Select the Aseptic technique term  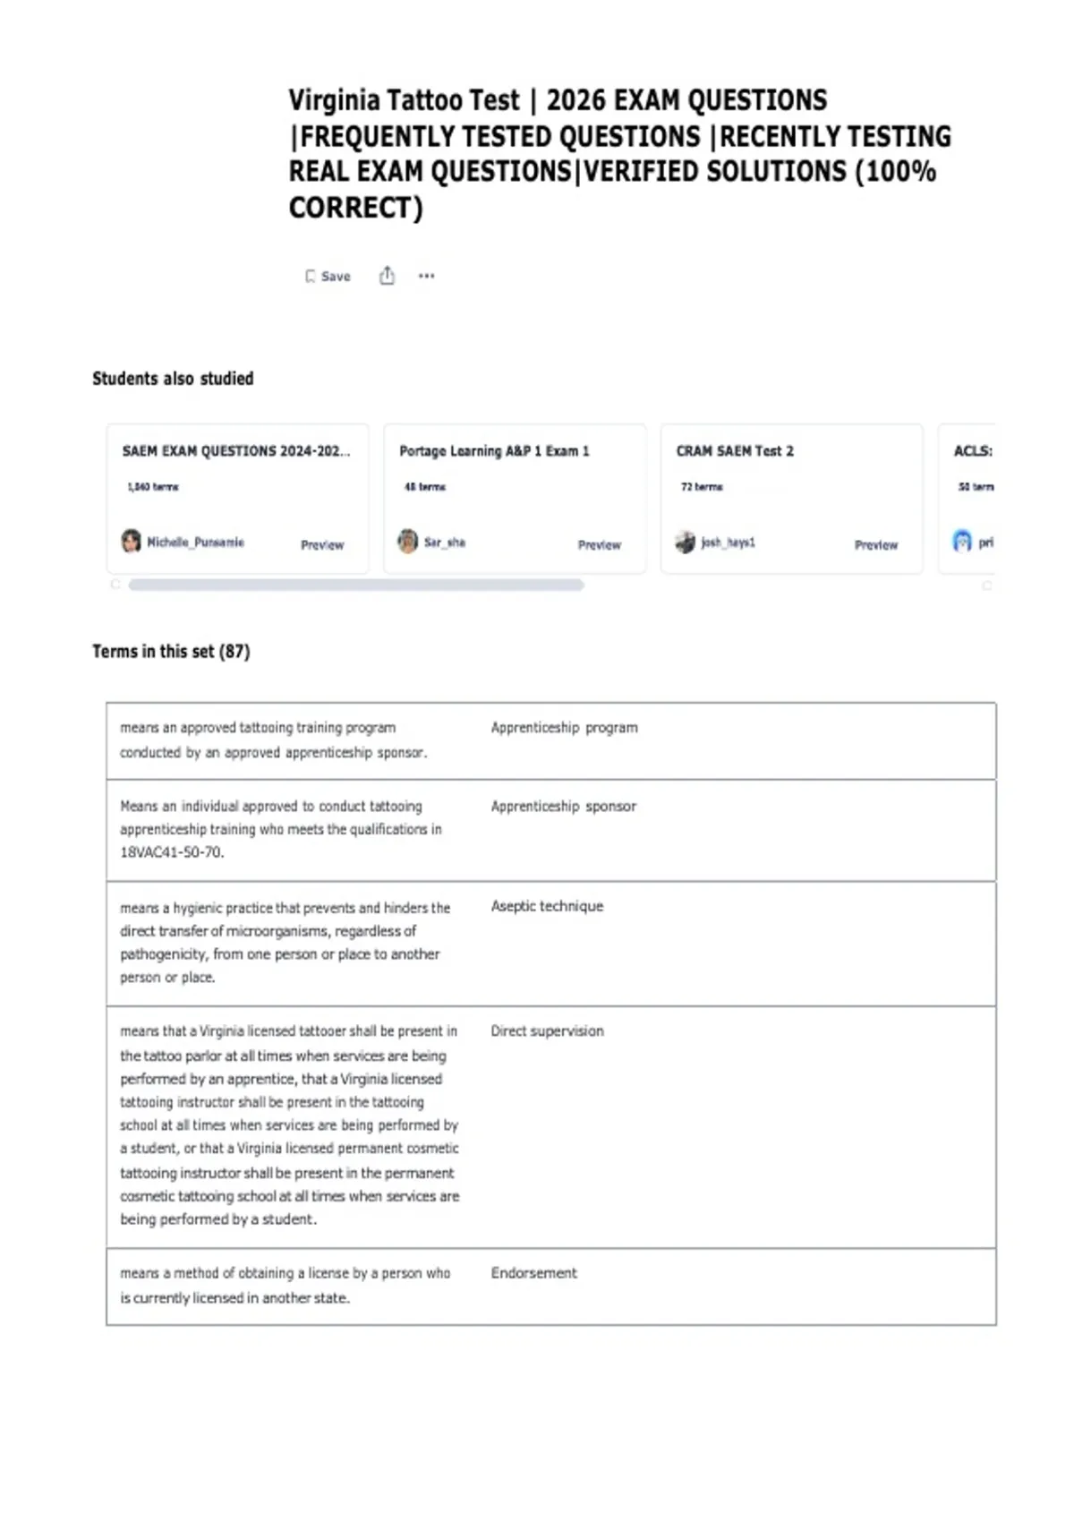click(x=547, y=906)
